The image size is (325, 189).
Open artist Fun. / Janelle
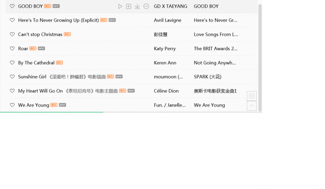pos(170,105)
